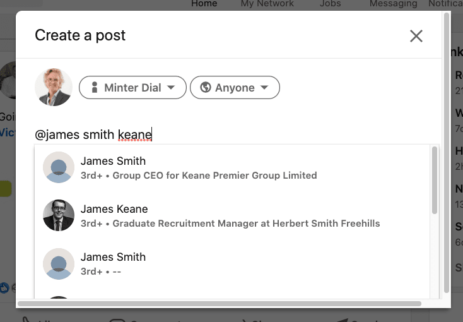Pick James Keane at Herbert Smith Freehills
The image size is (463, 322).
230,216
